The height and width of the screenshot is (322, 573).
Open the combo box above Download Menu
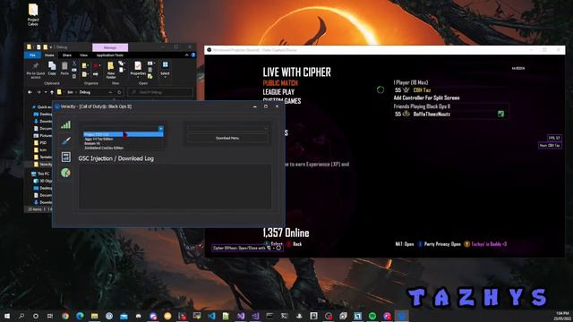click(x=227, y=129)
